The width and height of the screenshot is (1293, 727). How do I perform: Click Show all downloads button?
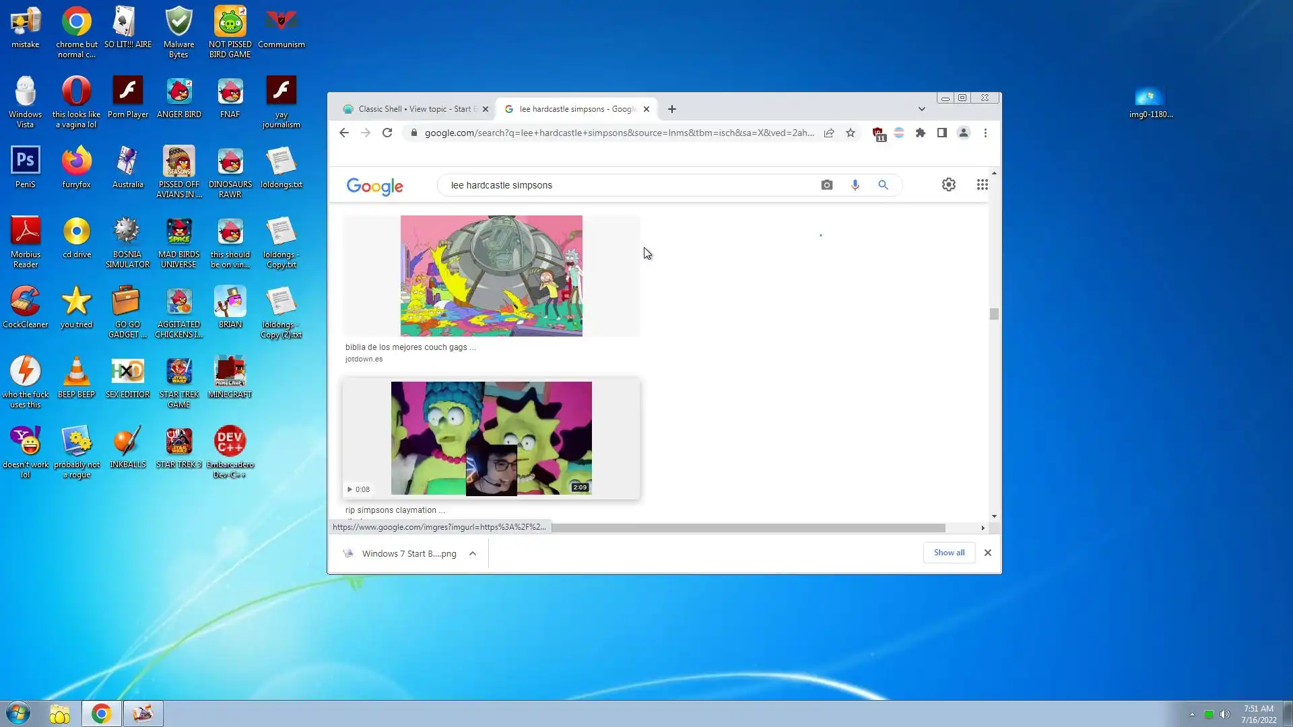pos(948,553)
